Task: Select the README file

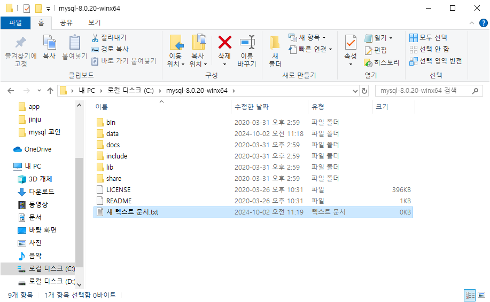Action: coord(253,201)
